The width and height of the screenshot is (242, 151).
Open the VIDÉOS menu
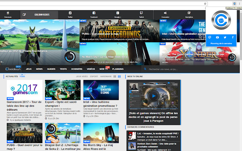pyautogui.click(x=91, y=69)
